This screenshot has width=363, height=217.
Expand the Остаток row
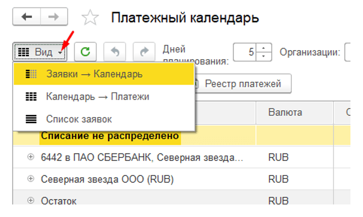coord(31,200)
